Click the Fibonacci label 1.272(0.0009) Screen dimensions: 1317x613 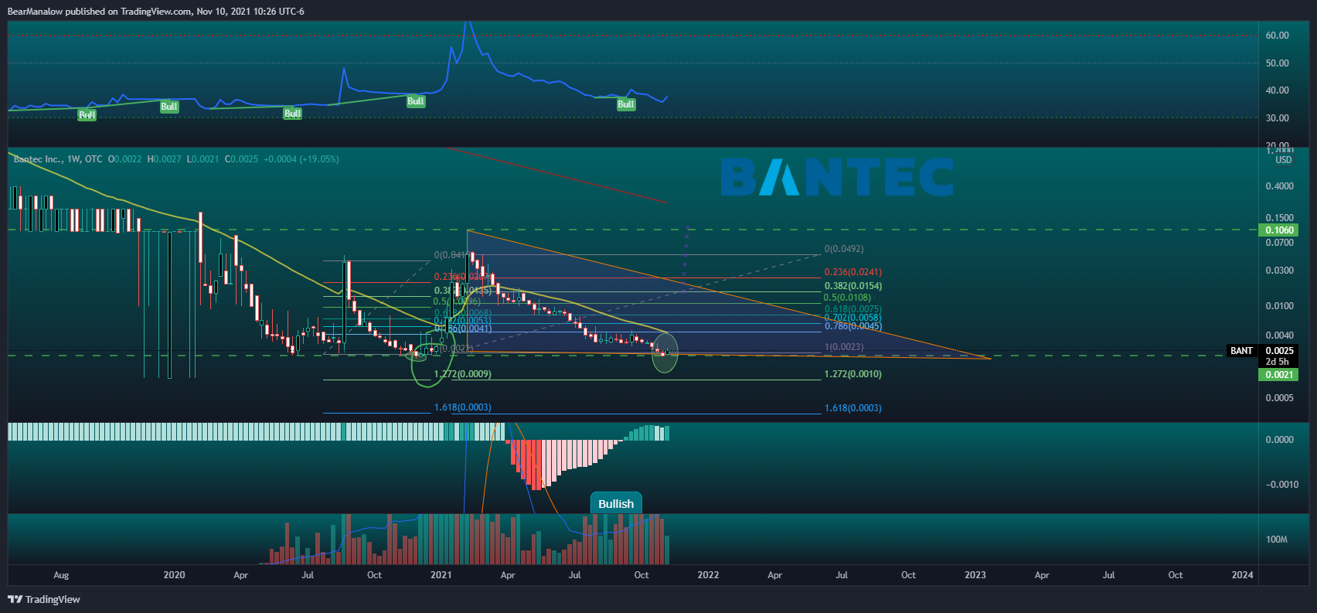click(462, 374)
